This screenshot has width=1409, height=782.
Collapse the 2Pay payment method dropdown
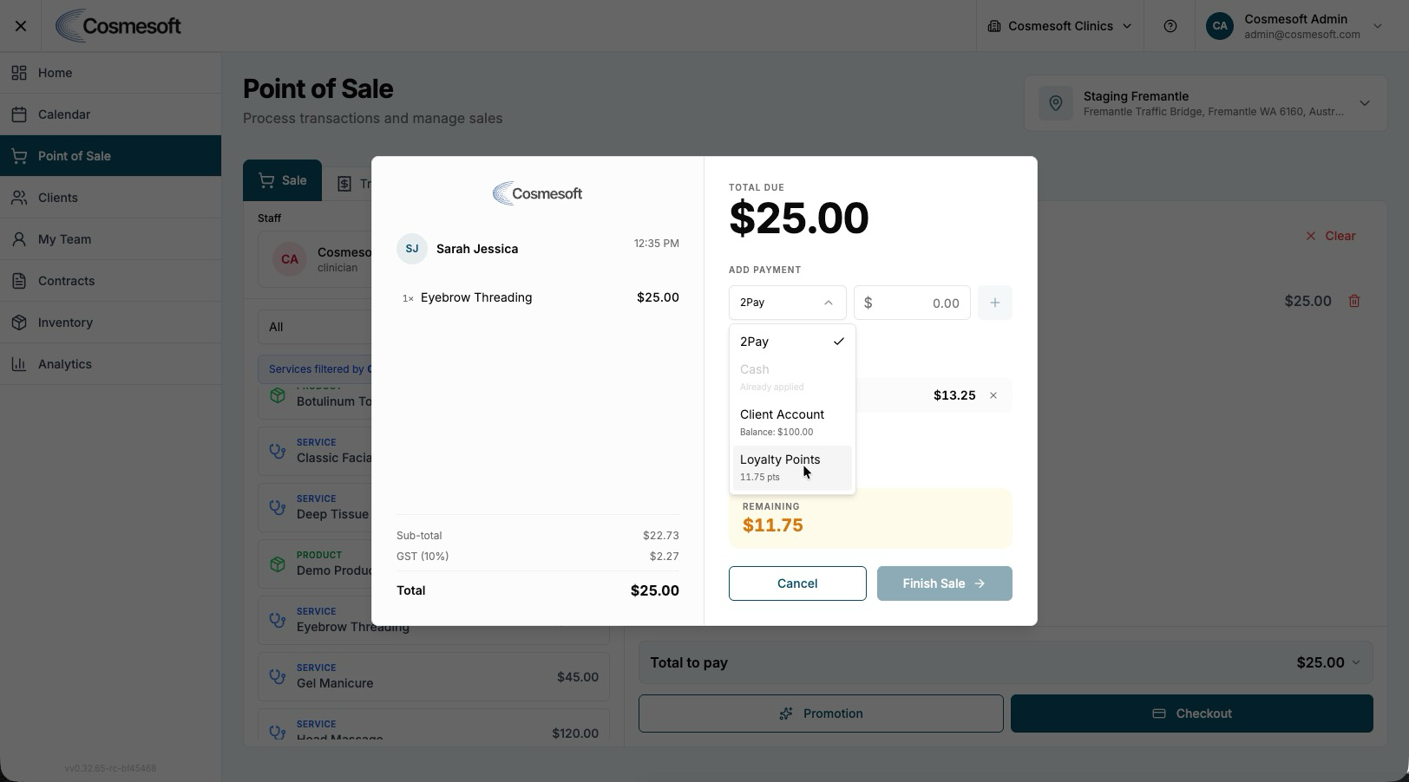tap(788, 303)
